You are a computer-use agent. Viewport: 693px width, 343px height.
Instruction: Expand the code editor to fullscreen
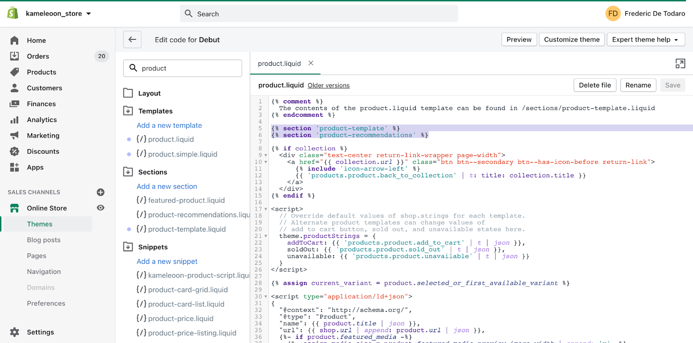pyautogui.click(x=680, y=64)
